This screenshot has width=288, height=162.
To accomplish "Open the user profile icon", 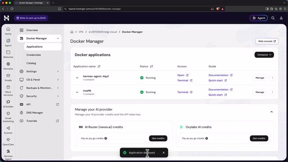I will pos(281,18).
